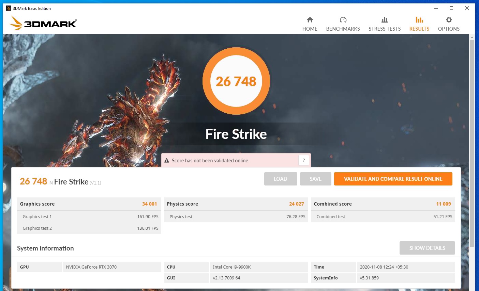The height and width of the screenshot is (291, 479).
Task: Click the 26 748 score circle
Action: coord(236,81)
